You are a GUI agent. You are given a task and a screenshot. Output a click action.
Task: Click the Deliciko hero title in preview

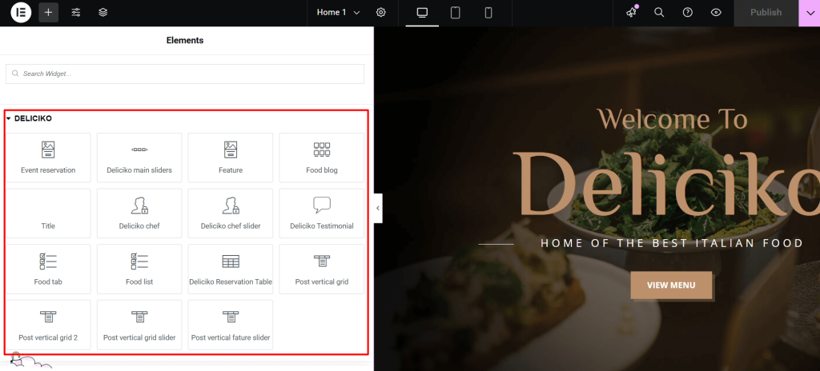point(665,185)
